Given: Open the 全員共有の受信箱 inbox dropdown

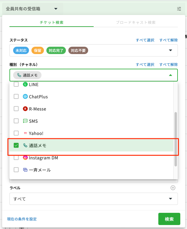Looking at the screenshot, I should coord(32,9).
